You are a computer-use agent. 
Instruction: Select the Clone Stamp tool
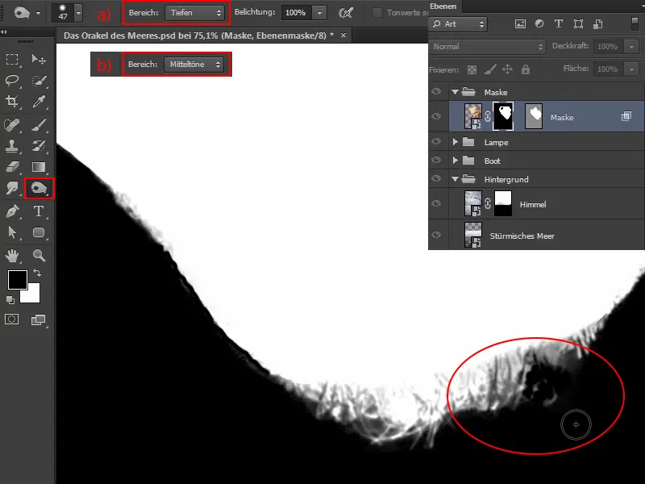tap(12, 146)
